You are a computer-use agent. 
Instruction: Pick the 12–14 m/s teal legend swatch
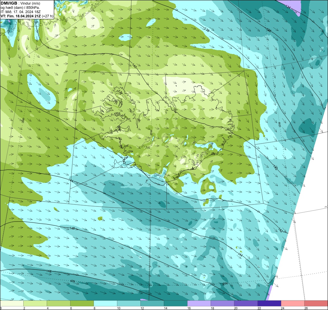(152, 303)
